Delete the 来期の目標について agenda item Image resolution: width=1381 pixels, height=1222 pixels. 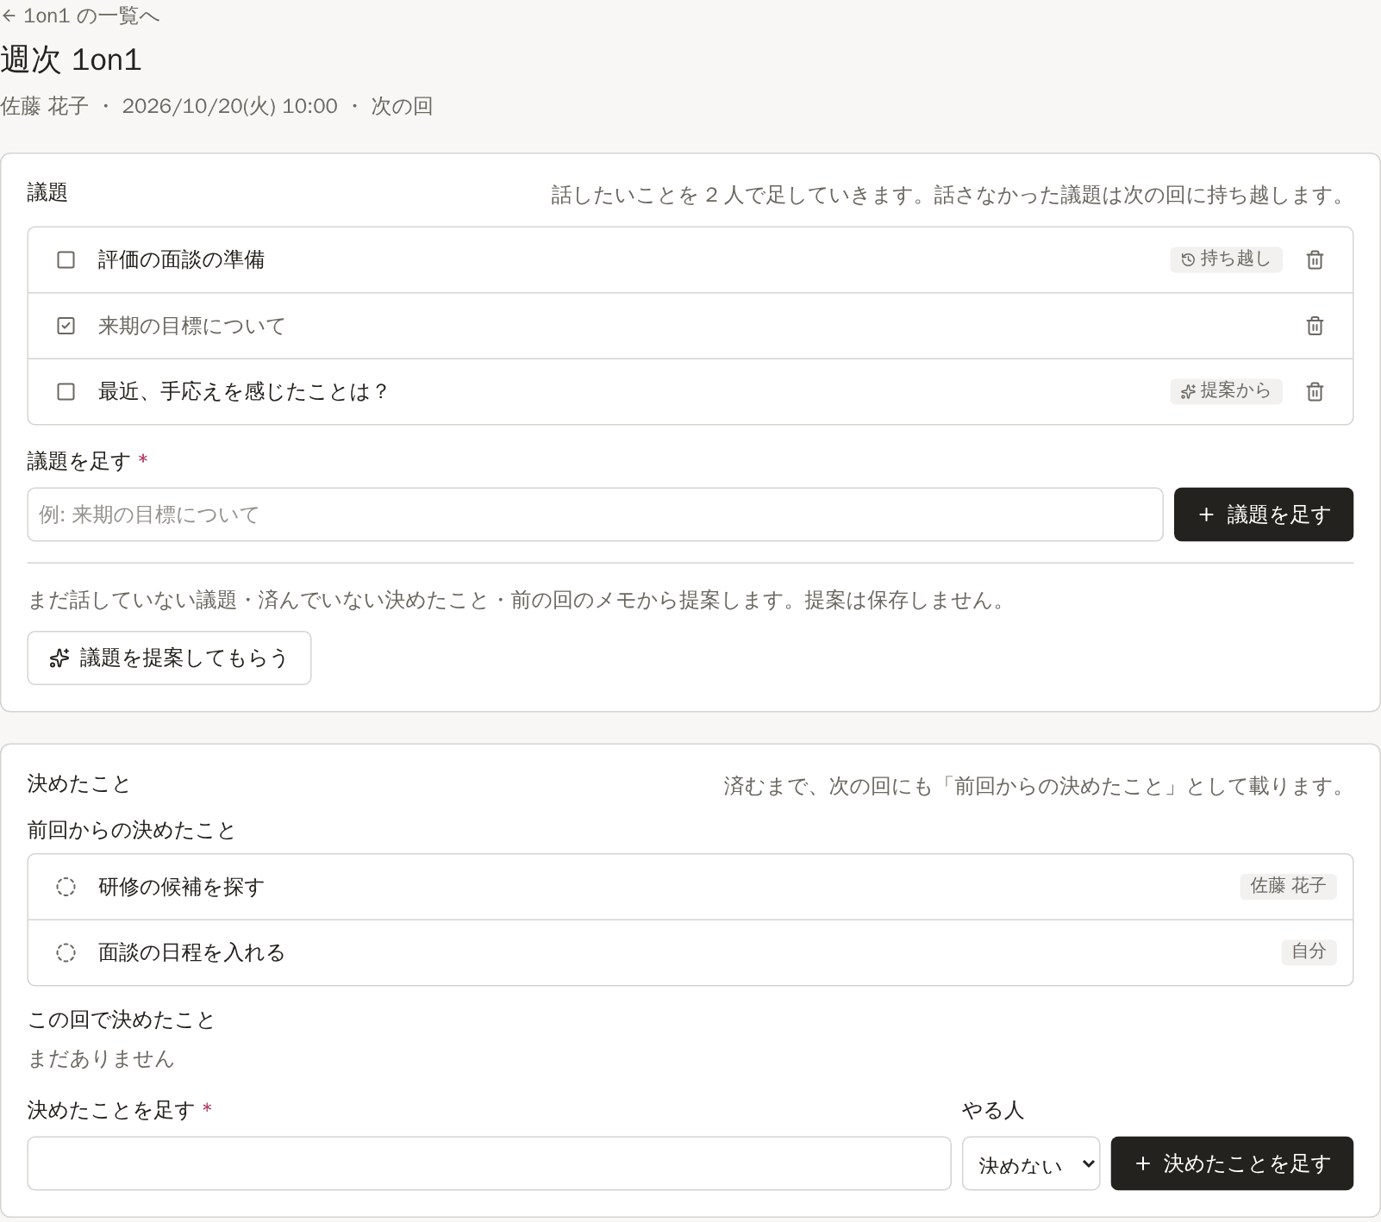pyautogui.click(x=1315, y=326)
